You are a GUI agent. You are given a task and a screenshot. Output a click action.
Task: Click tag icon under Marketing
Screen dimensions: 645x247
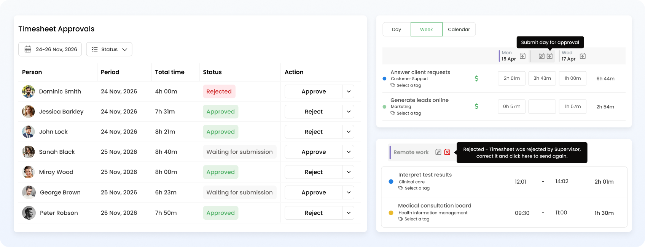(393, 113)
